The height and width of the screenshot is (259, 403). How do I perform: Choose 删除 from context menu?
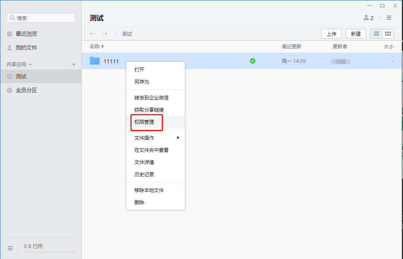156,202
